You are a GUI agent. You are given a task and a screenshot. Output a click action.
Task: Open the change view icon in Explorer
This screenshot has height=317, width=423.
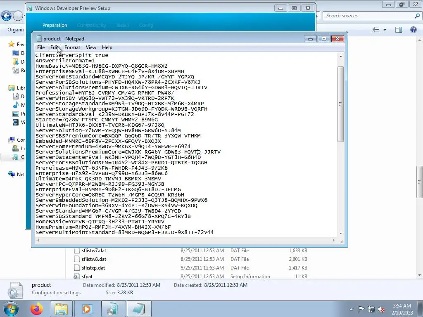coord(375,30)
